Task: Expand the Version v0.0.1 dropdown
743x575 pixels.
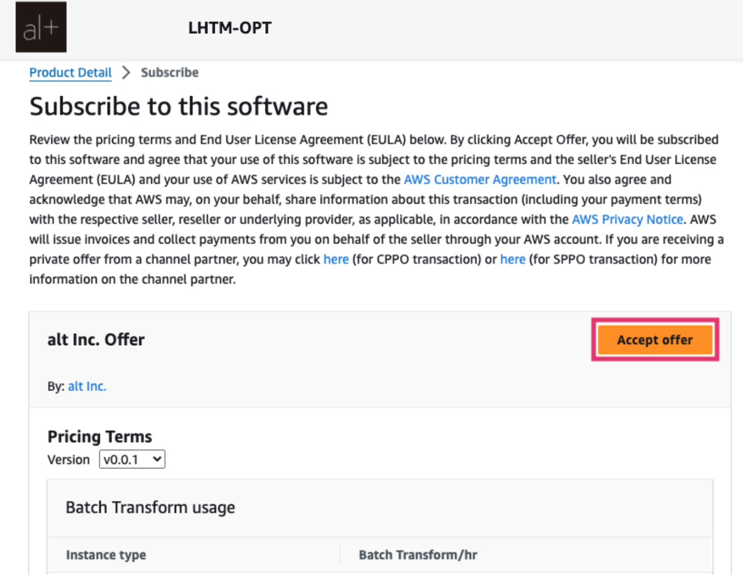Action: click(132, 460)
